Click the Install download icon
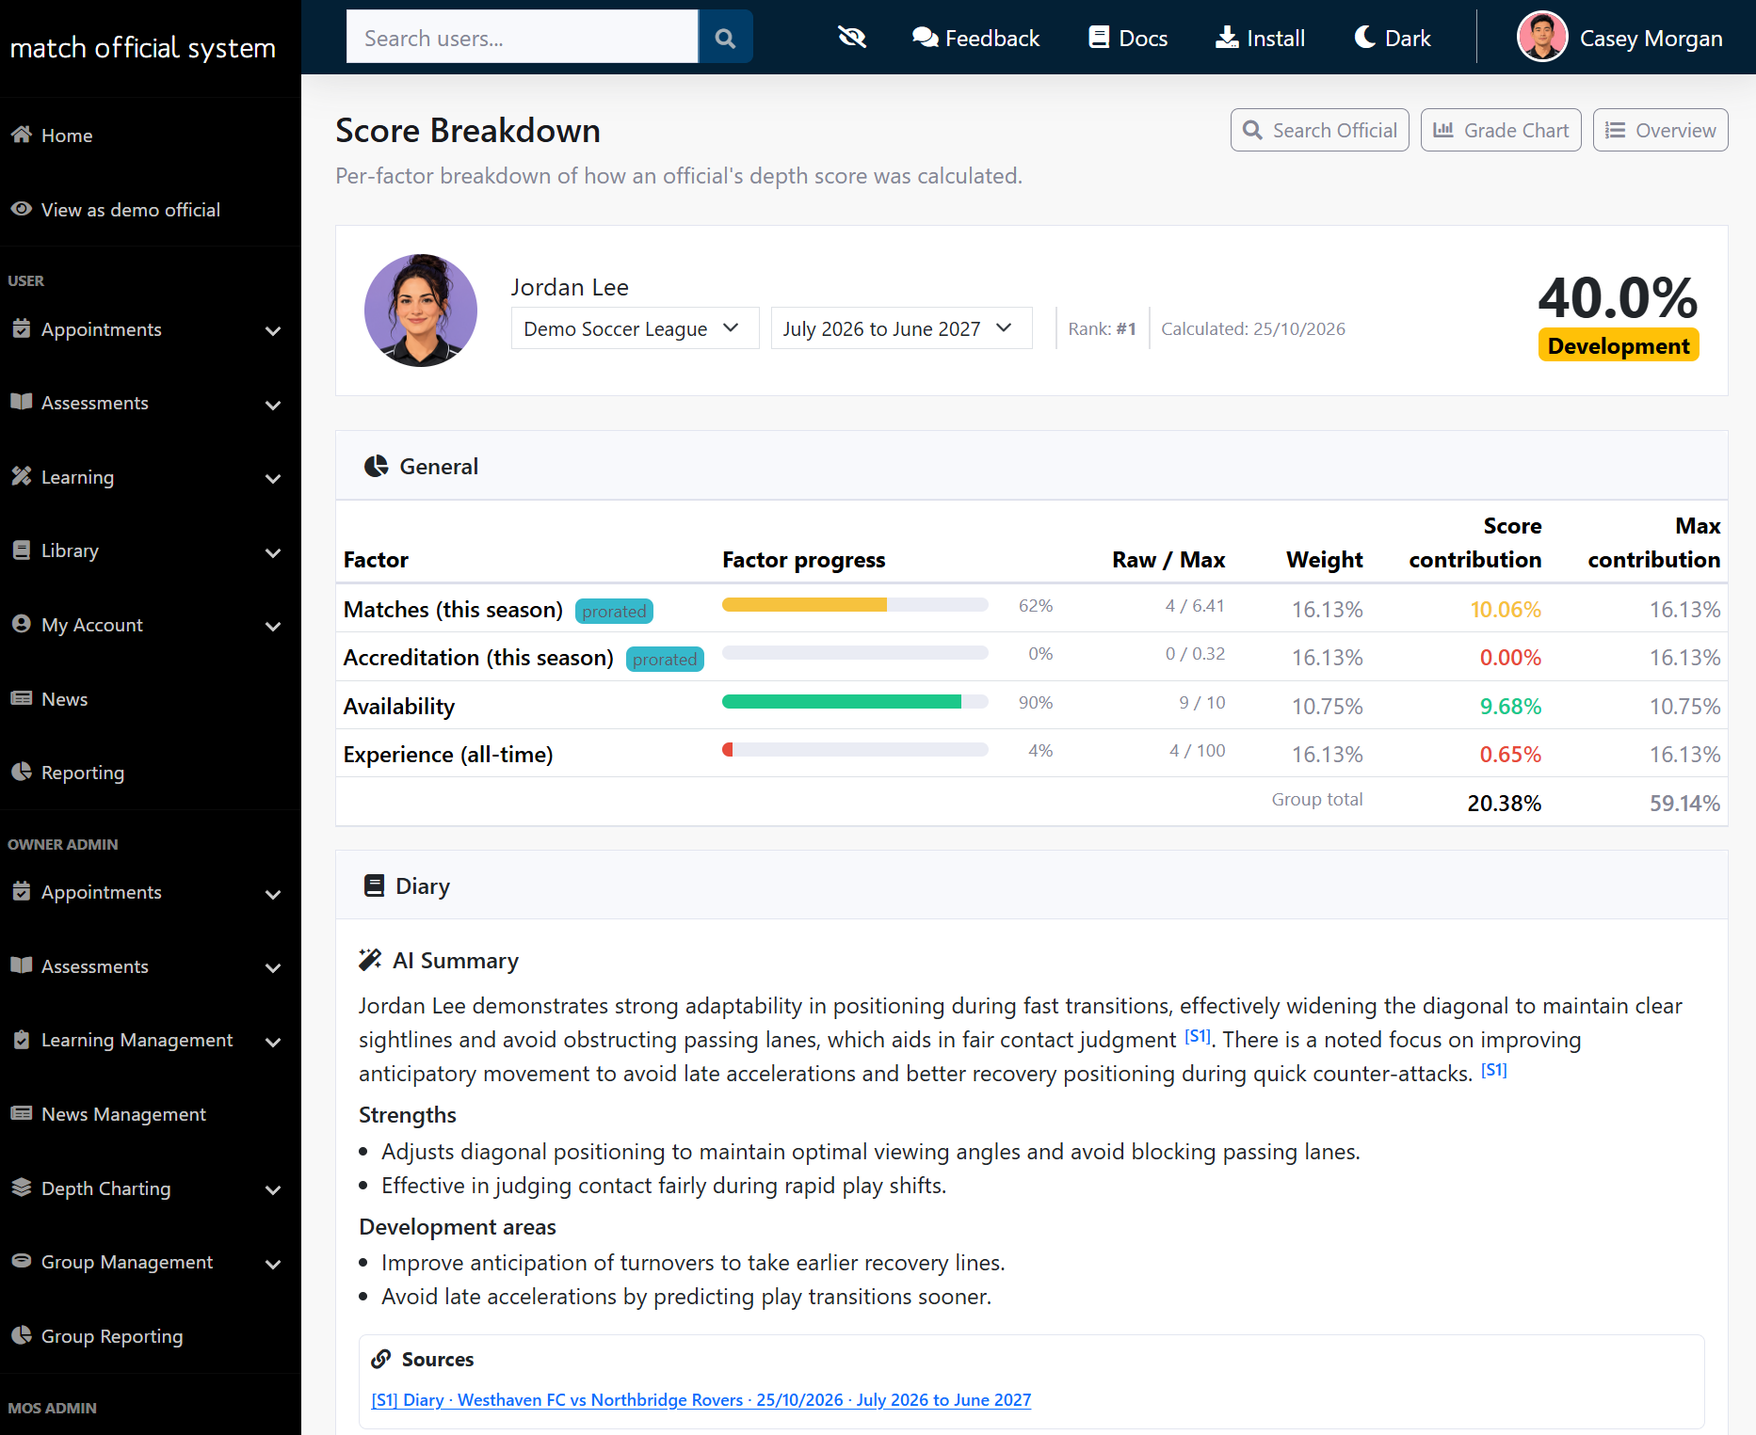 click(1227, 38)
